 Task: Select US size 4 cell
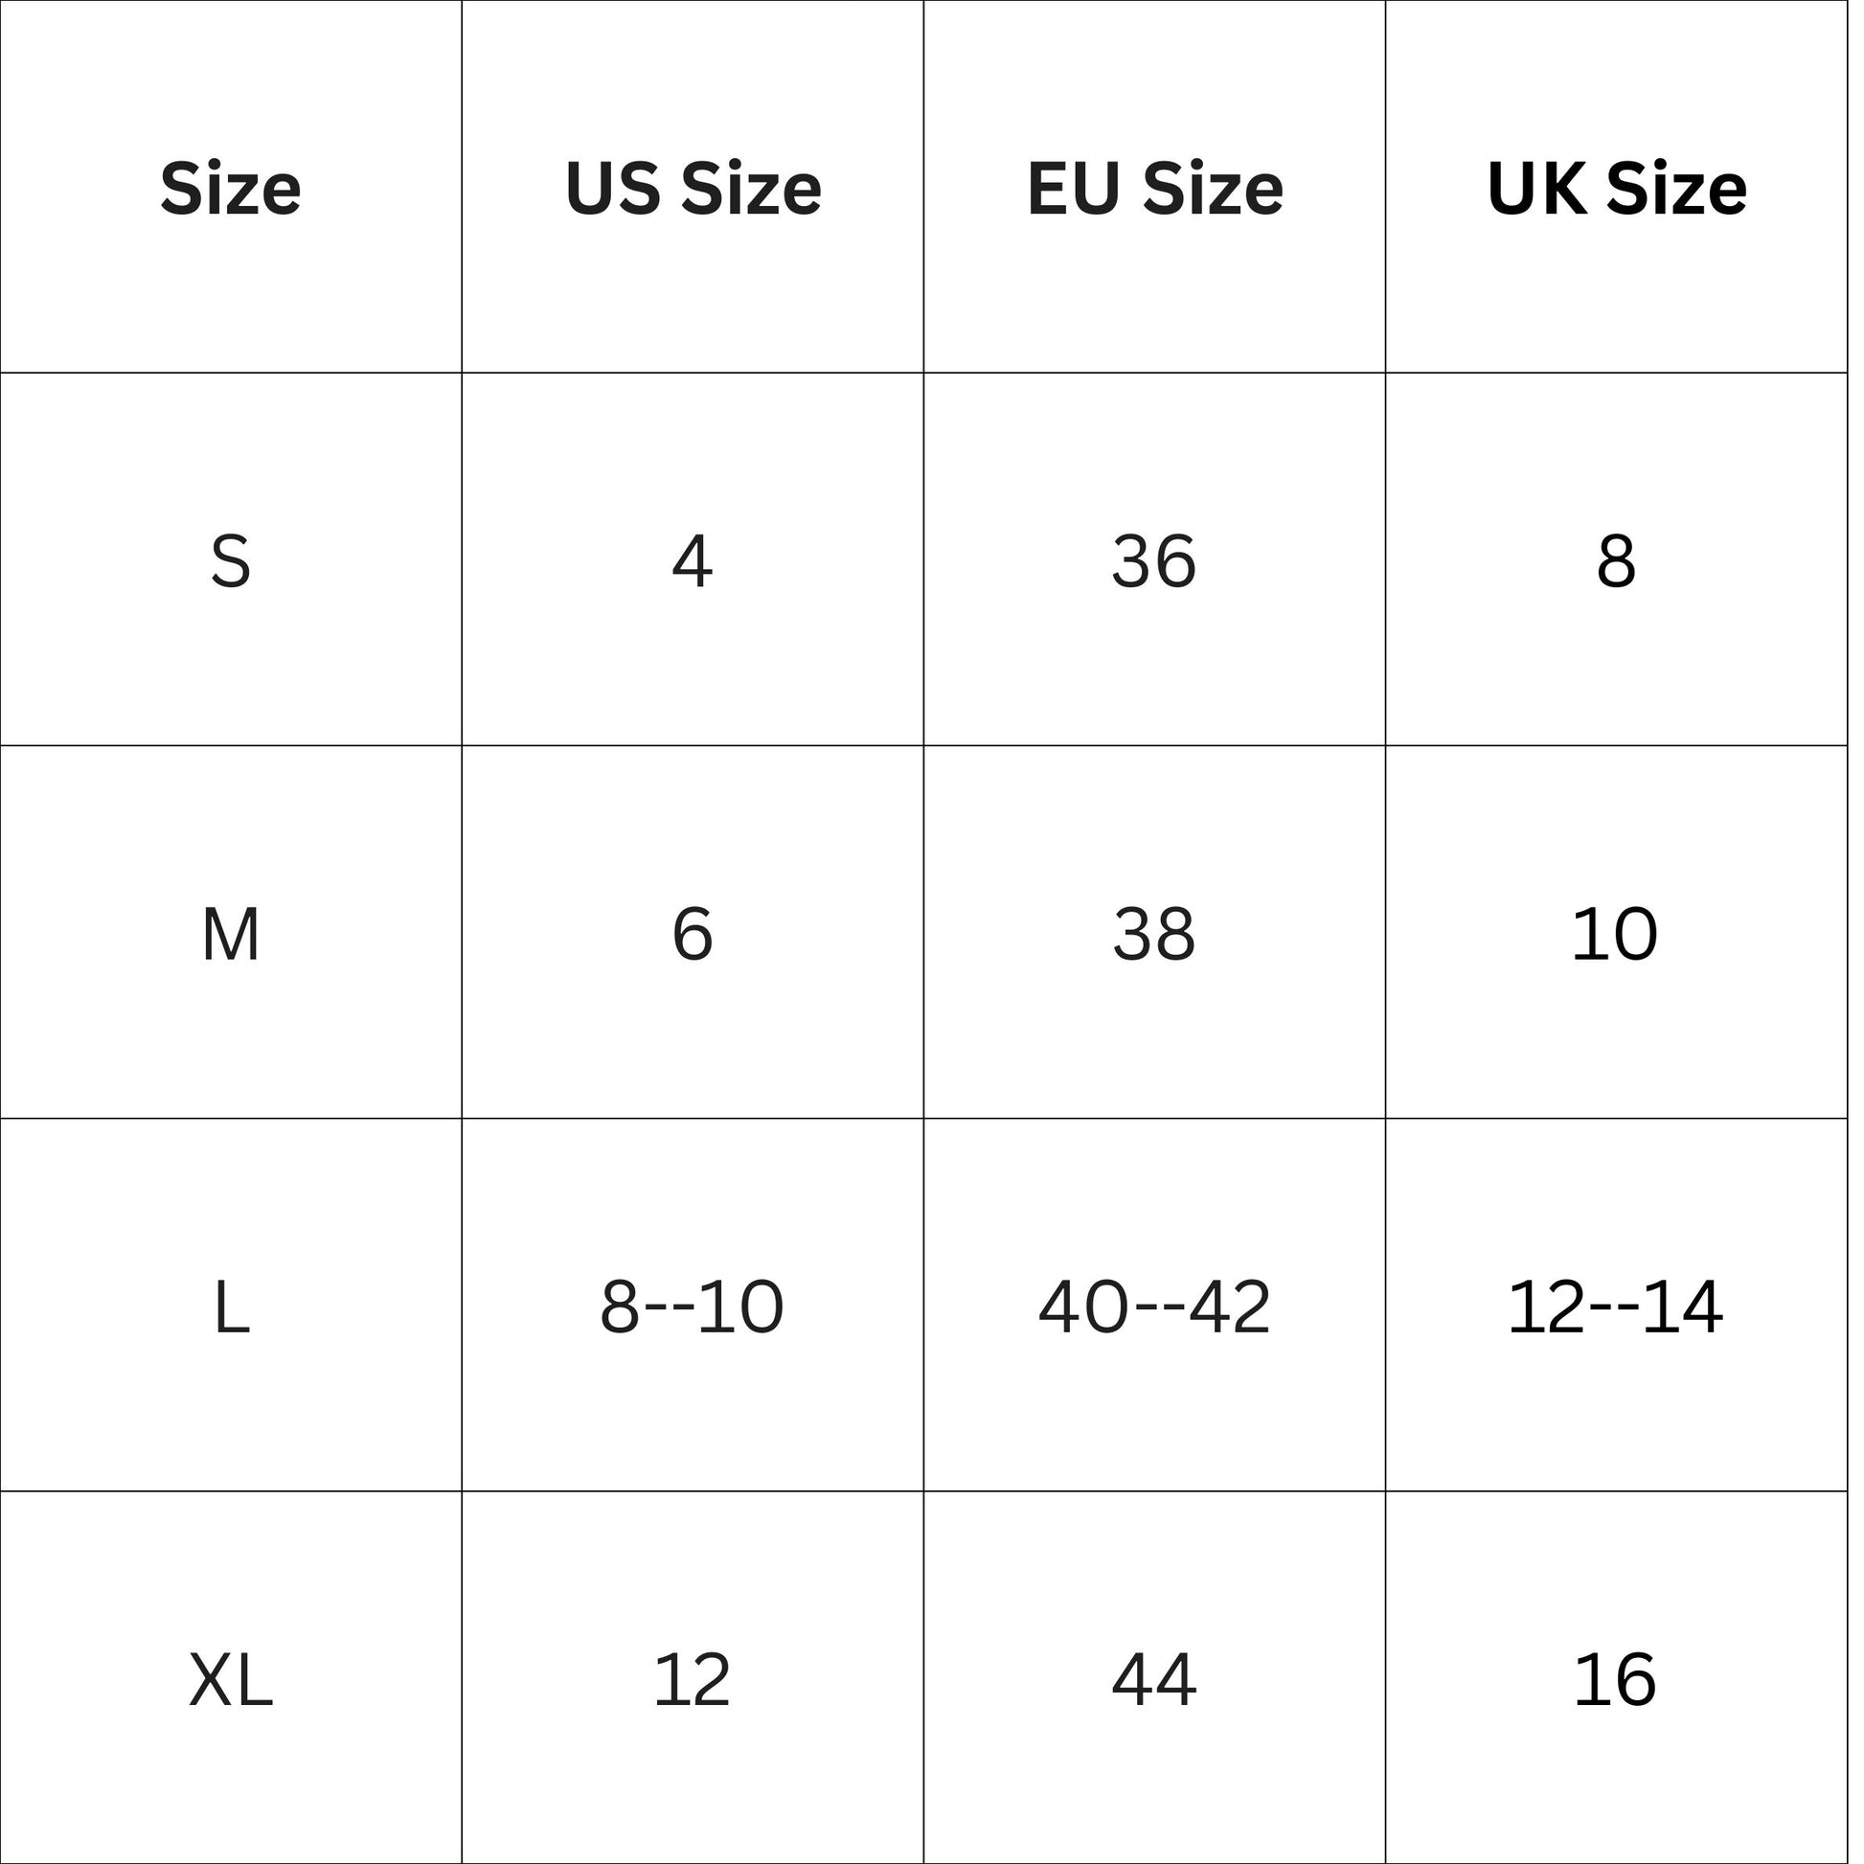point(693,561)
